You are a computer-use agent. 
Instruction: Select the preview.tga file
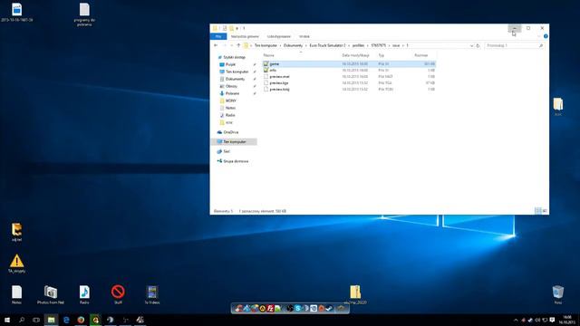(349, 82)
